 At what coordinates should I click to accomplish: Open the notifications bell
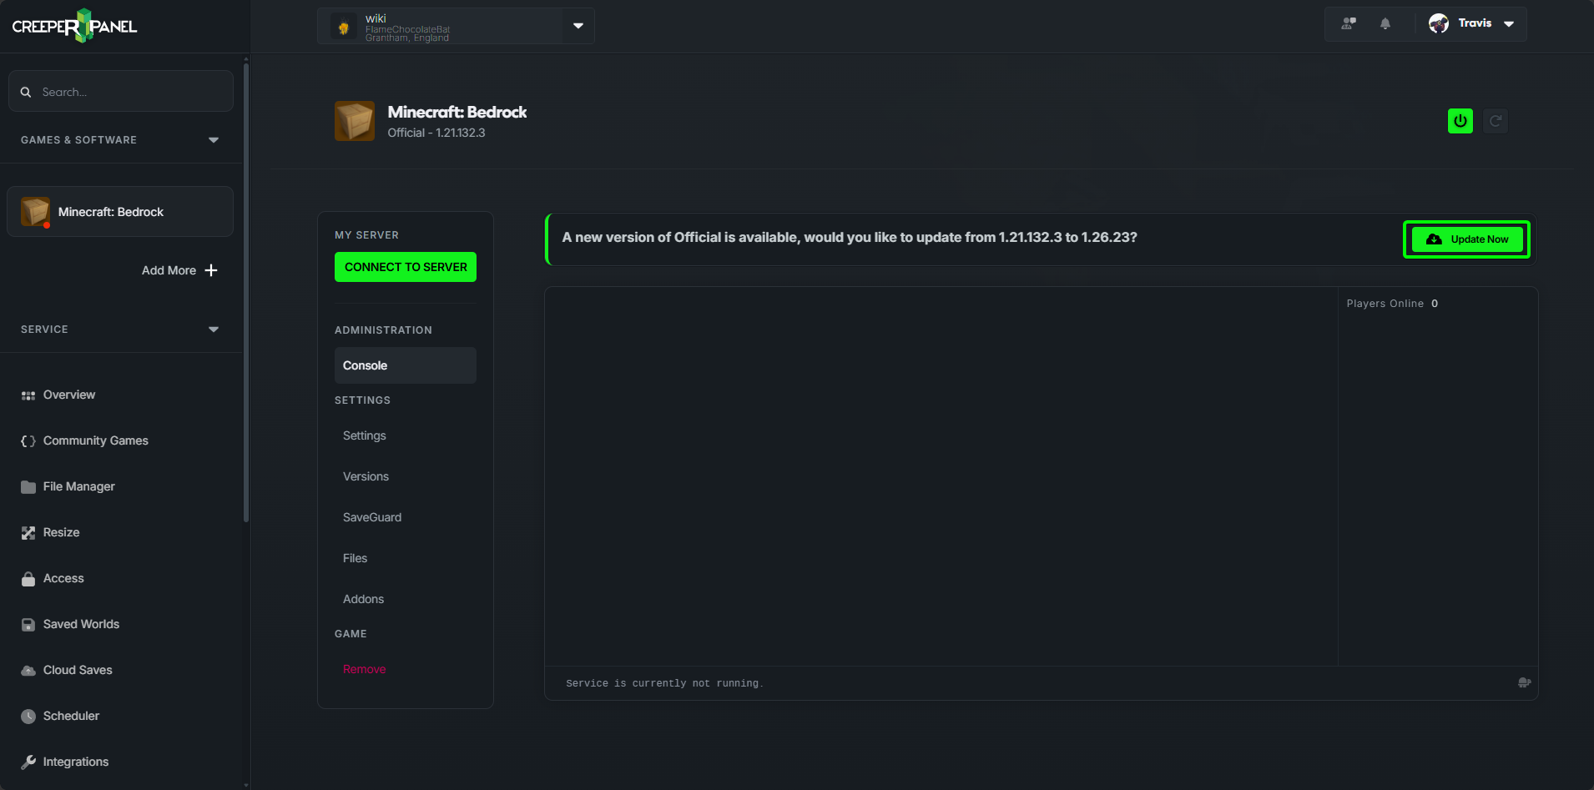[1385, 23]
